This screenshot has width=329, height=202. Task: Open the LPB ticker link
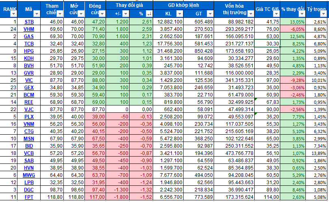click(29, 183)
